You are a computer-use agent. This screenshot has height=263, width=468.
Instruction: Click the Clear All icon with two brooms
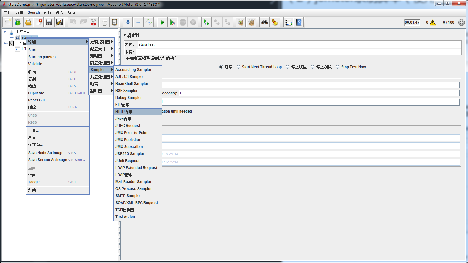tap(251, 22)
